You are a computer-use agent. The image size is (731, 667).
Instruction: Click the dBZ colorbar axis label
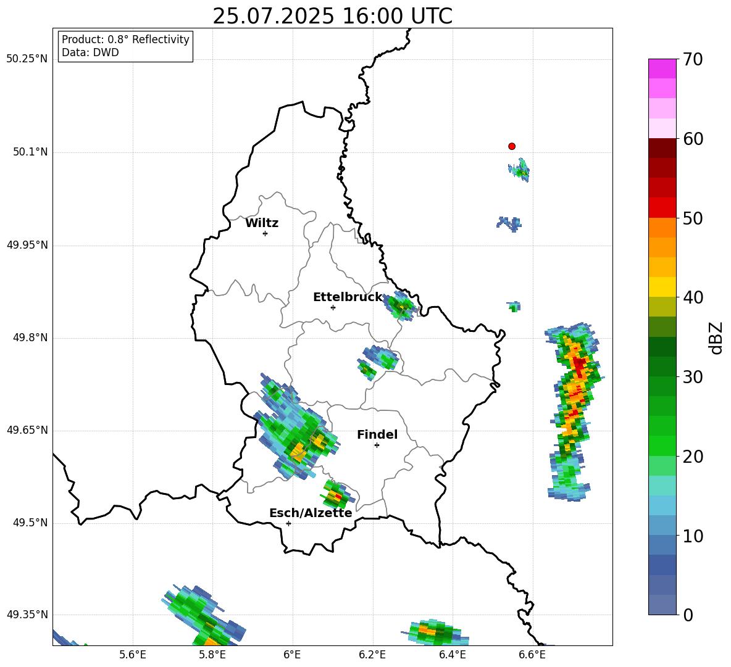coord(717,338)
